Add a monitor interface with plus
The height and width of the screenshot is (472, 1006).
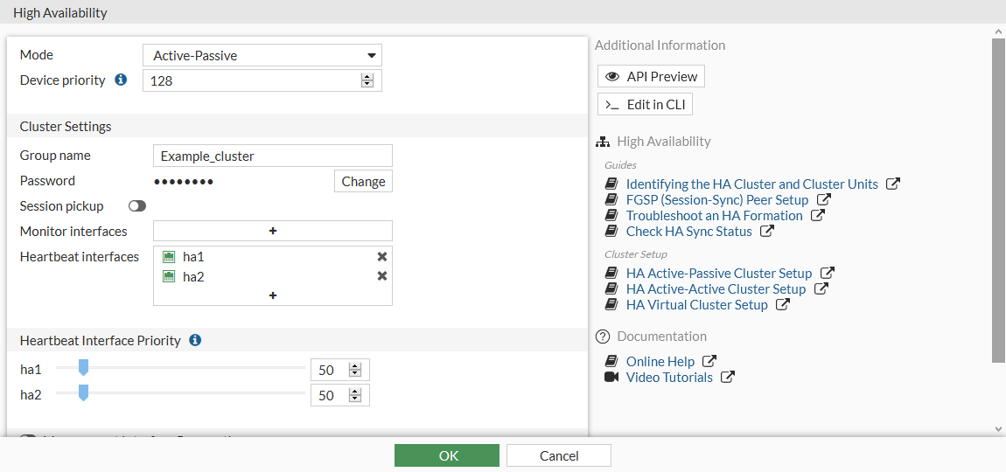click(273, 231)
